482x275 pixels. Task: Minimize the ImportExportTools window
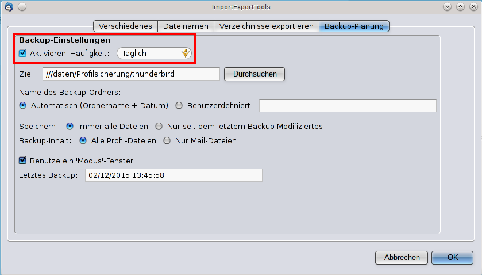point(448,6)
